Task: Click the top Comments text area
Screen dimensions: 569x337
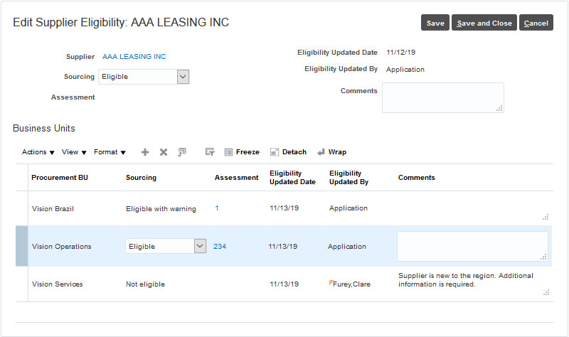Action: pyautogui.click(x=442, y=97)
